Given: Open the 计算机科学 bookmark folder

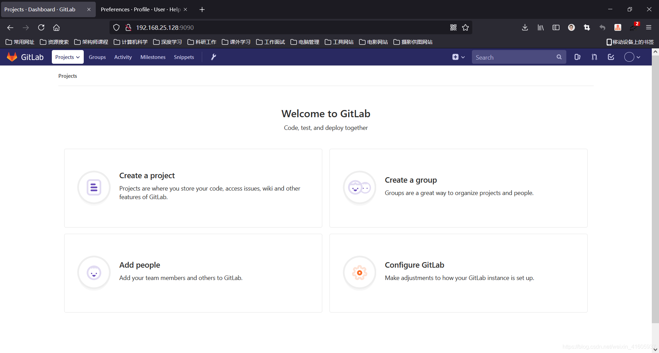Looking at the screenshot, I should [x=131, y=42].
